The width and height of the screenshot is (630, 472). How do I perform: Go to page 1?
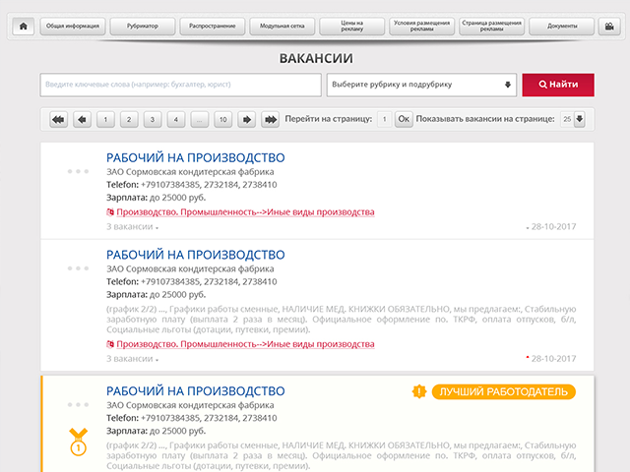tap(105, 120)
